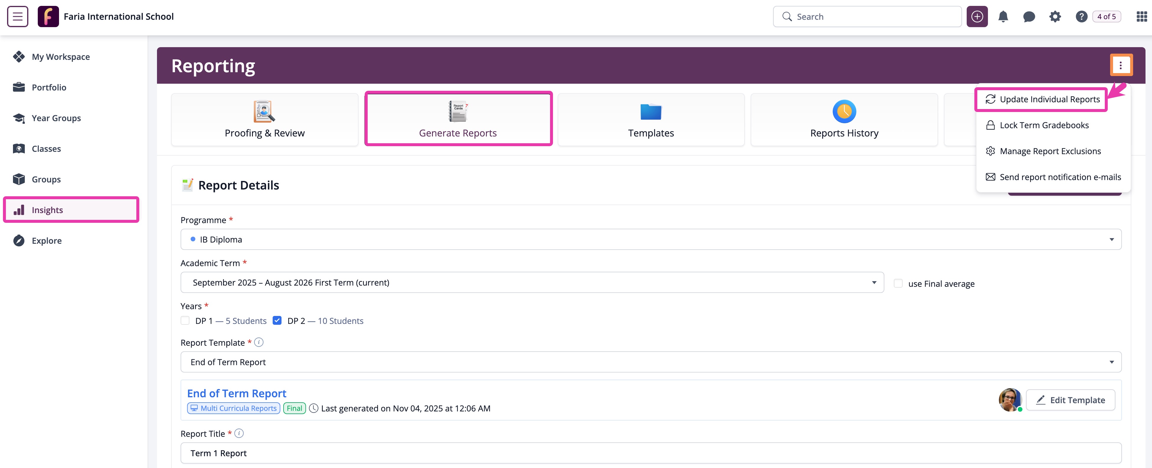Click the Edit Template button
Viewport: 1152px width, 468px height.
(1070, 400)
